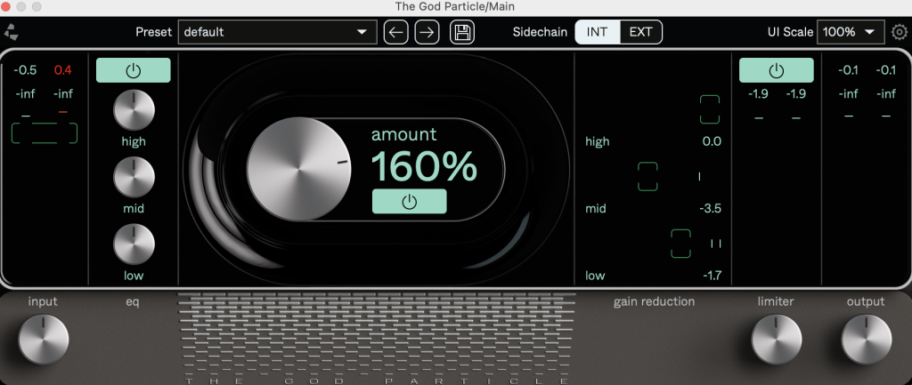This screenshot has width=912, height=385.
Task: Click the mid band gain reduction bracket
Action: tap(647, 176)
